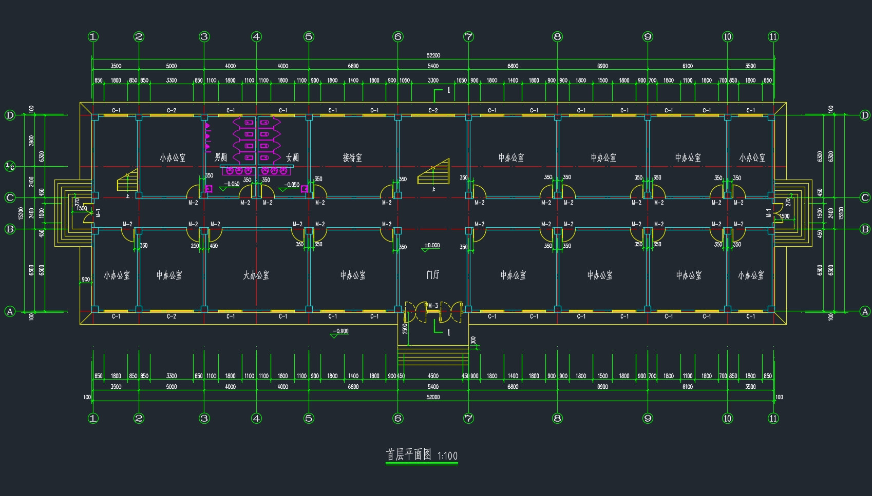Select the 52000 overall dimension text
Image resolution: width=872 pixels, height=496 pixels.
pos(433,397)
